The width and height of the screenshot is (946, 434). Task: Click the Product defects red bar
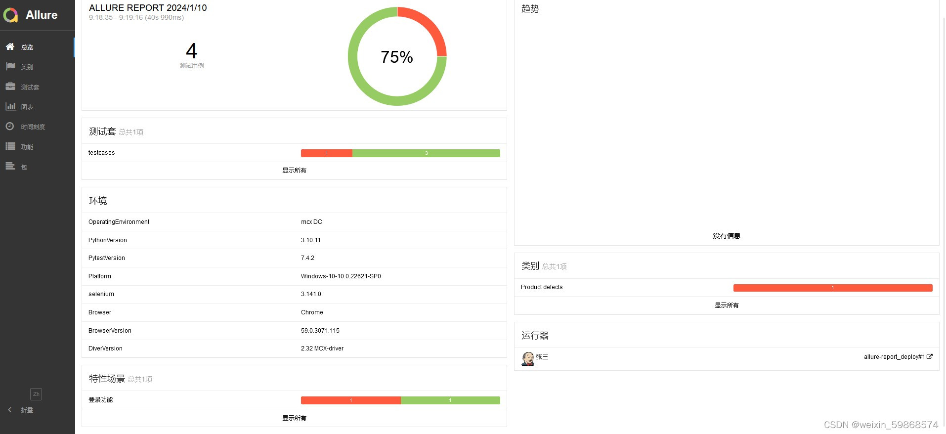[x=832, y=288]
